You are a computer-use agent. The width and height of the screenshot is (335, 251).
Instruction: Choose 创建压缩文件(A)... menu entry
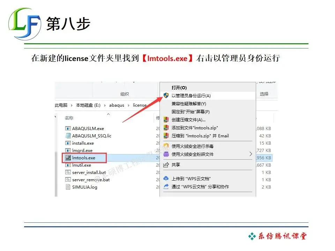click(x=208, y=120)
